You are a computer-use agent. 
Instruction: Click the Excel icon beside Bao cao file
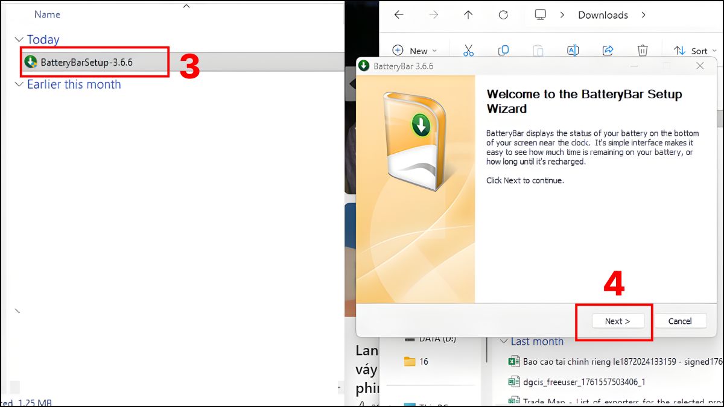(x=514, y=362)
